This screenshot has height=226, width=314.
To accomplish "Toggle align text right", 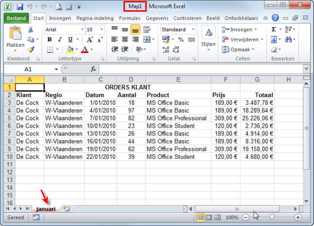I will [x=136, y=39].
